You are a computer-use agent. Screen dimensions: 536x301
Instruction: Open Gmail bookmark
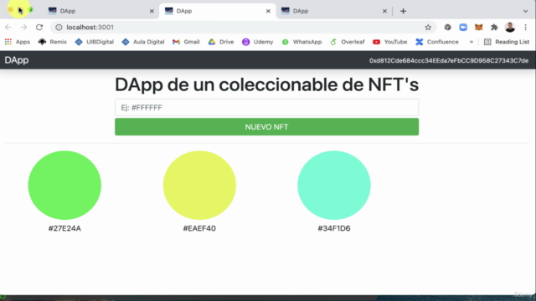186,42
